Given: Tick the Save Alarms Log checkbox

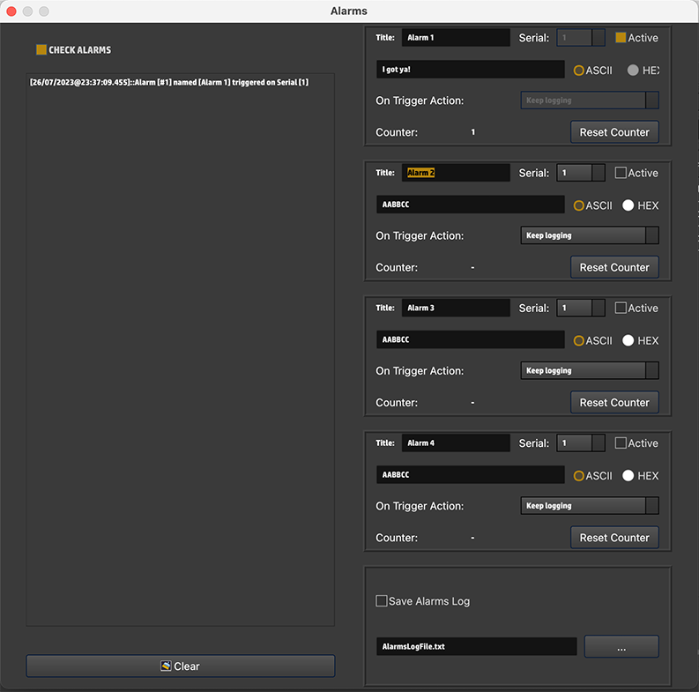Looking at the screenshot, I should [382, 601].
